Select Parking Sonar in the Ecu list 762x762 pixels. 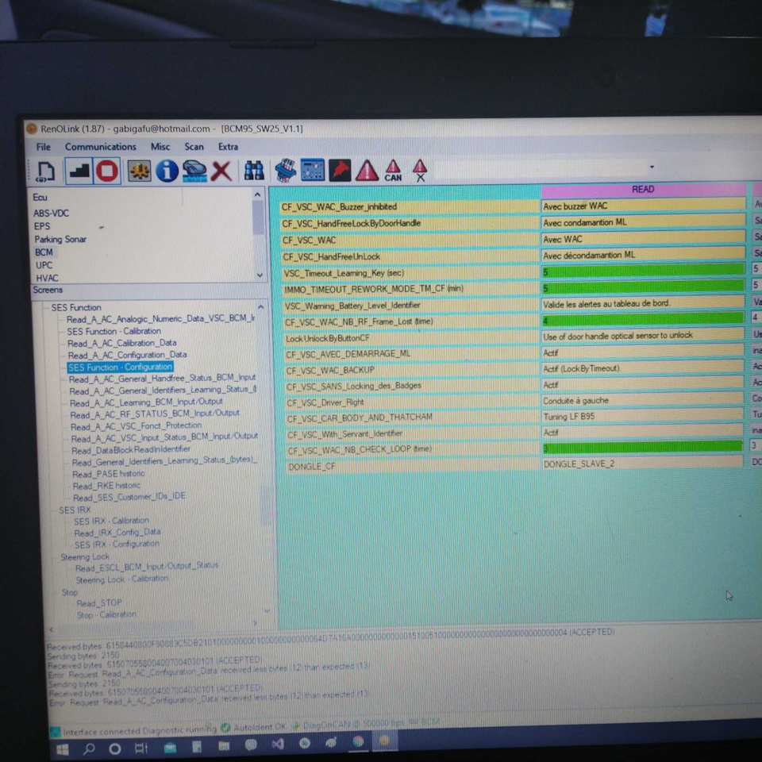[60, 240]
